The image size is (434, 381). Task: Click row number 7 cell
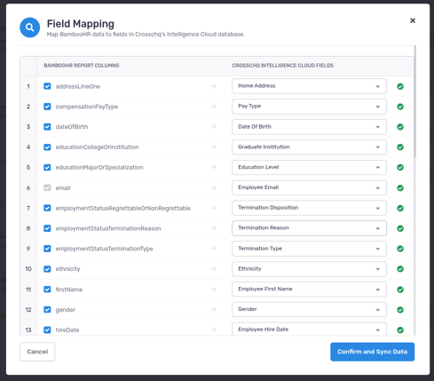point(28,208)
